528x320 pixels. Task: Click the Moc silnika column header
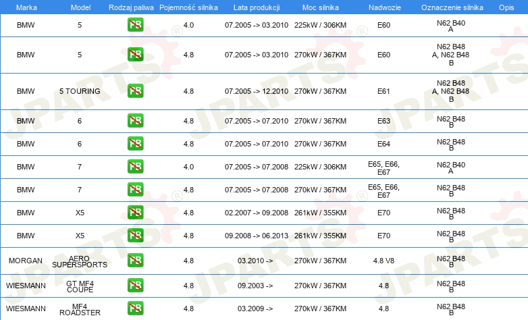pyautogui.click(x=321, y=7)
